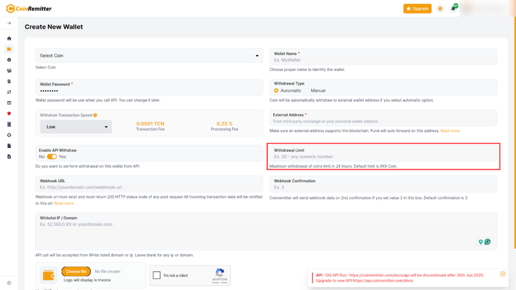Click the Upgrade button
This screenshot has width=516, height=290.
coord(417,9)
